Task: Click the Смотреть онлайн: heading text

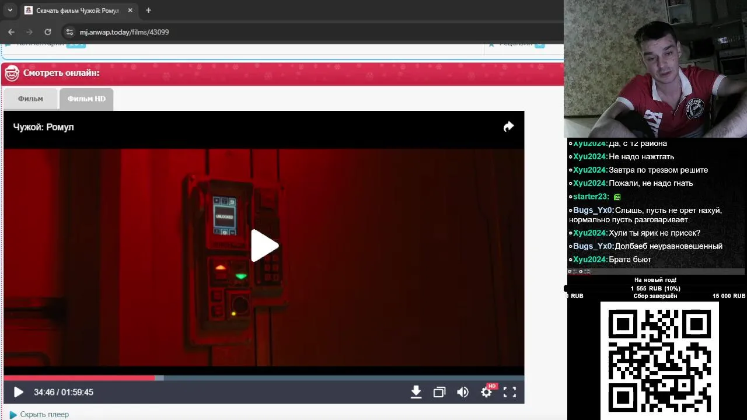Action: coord(61,73)
